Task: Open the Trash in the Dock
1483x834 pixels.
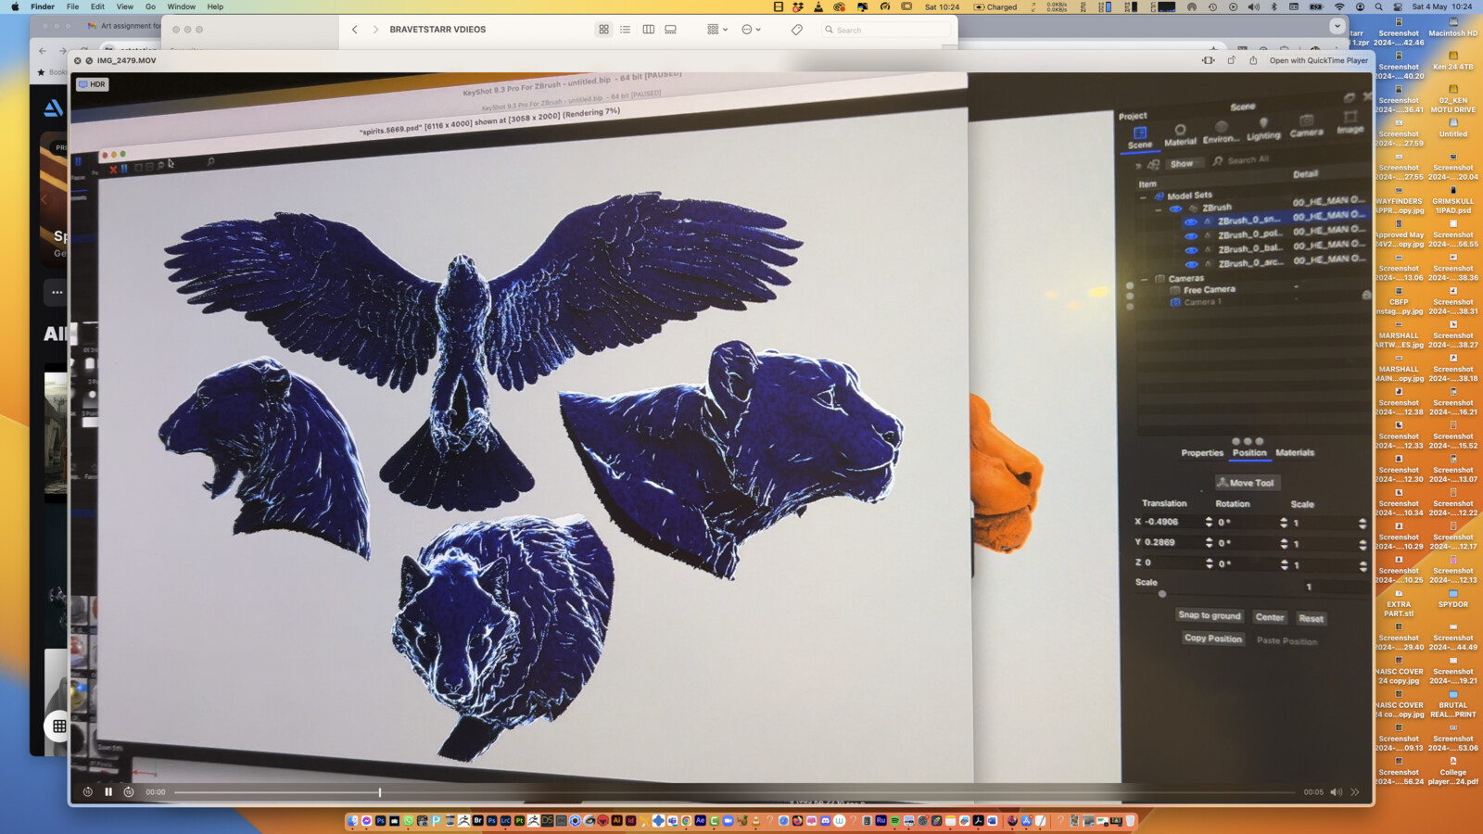Action: tap(1131, 821)
